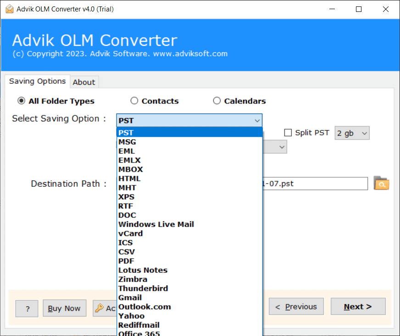The width and height of the screenshot is (400, 336).
Task: Choose MBOX from the saving list
Action: pyautogui.click(x=131, y=169)
